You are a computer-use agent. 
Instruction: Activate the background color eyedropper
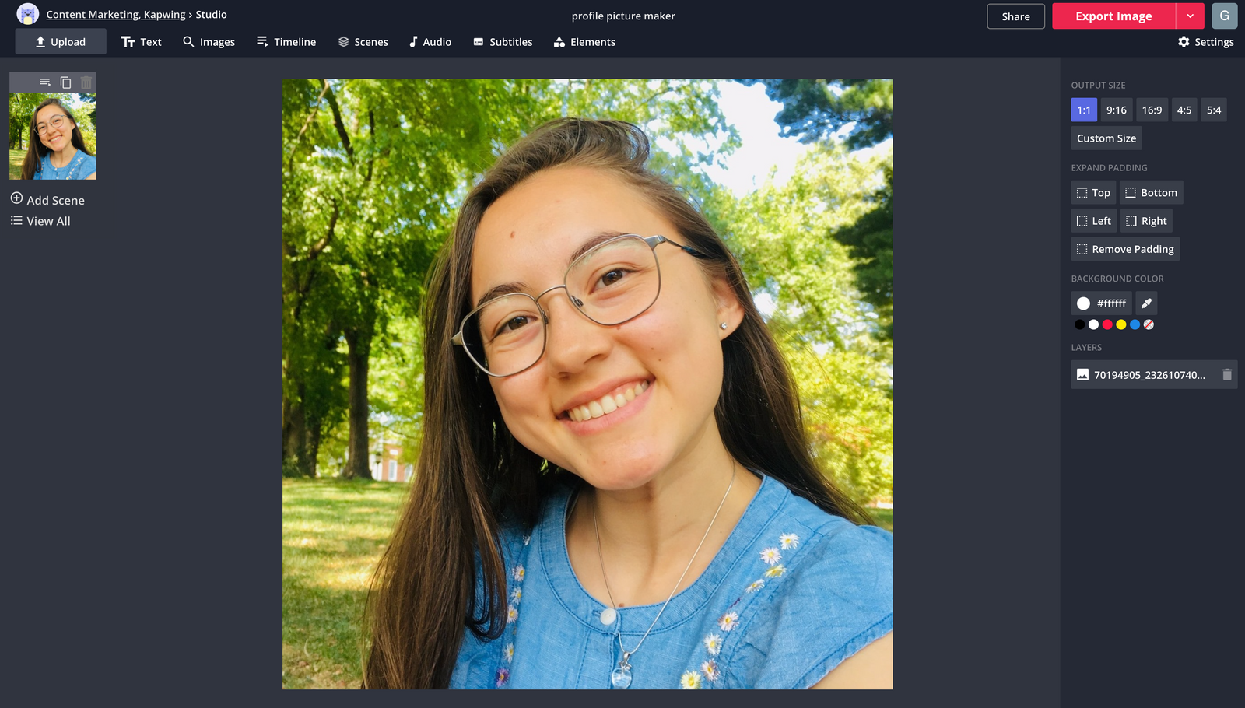(1146, 303)
